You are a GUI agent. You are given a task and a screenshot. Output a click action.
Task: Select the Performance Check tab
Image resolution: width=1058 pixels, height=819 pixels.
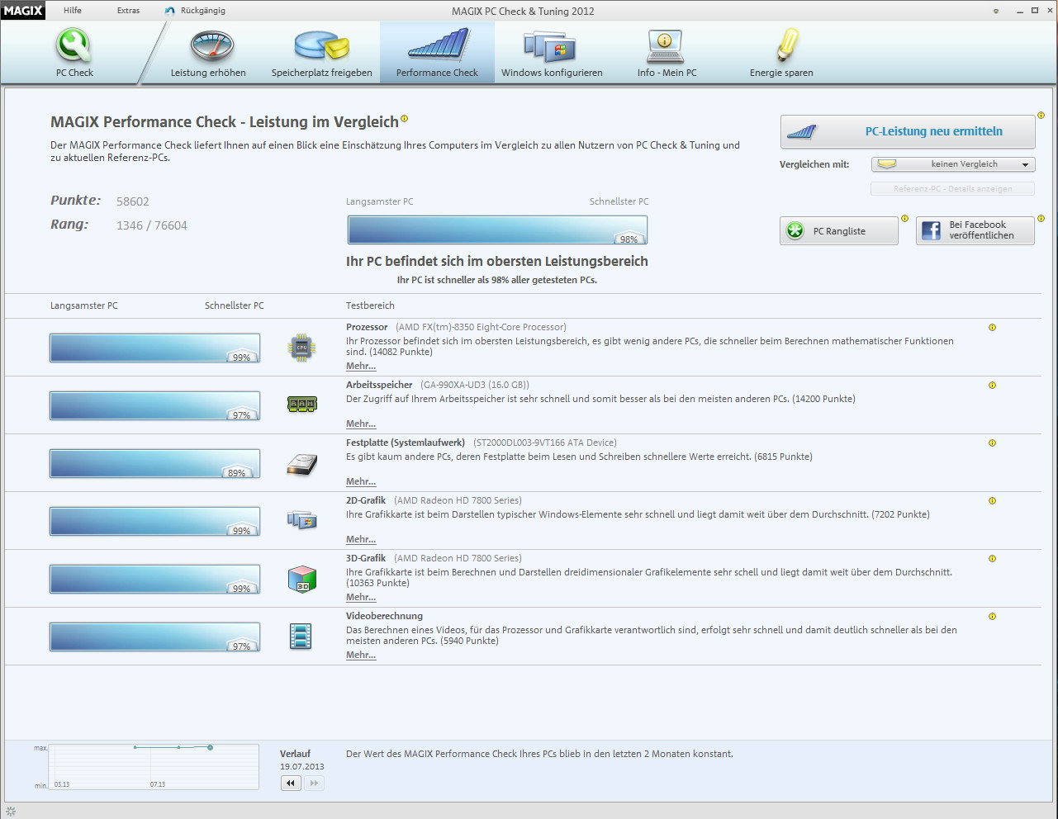[x=437, y=53]
